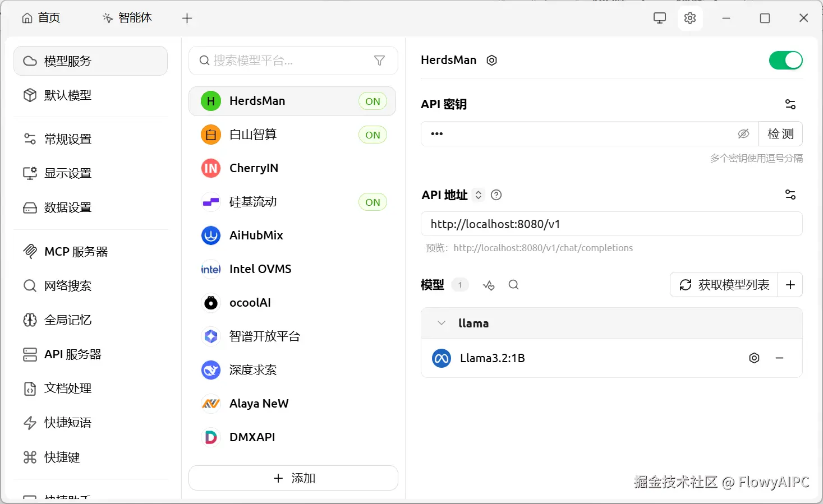Click the HerdsMan green H avatar
This screenshot has width=823, height=504.
click(x=211, y=101)
